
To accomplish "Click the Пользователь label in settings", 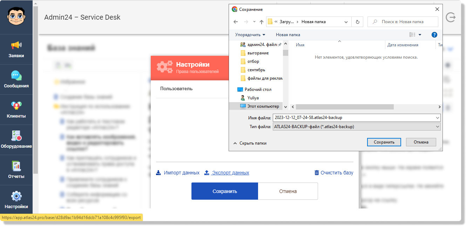I will (176, 88).
